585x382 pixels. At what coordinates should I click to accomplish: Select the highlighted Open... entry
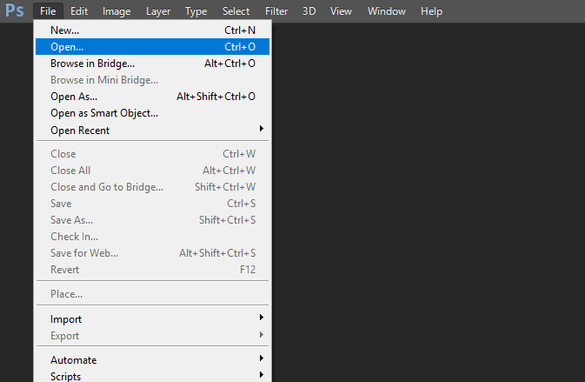click(x=153, y=47)
